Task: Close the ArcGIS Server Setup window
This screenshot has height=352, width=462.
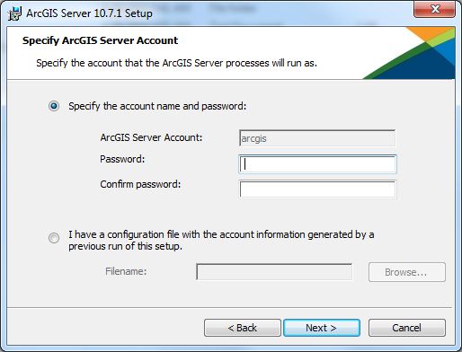Action: (435, 9)
